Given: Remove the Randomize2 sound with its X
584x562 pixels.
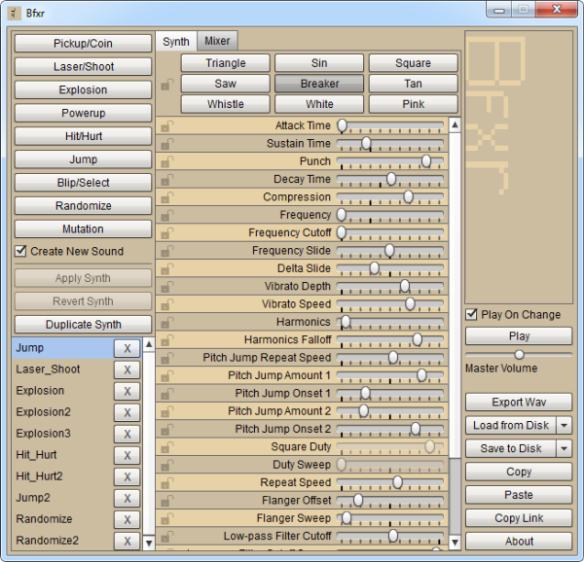Looking at the screenshot, I should [x=127, y=541].
